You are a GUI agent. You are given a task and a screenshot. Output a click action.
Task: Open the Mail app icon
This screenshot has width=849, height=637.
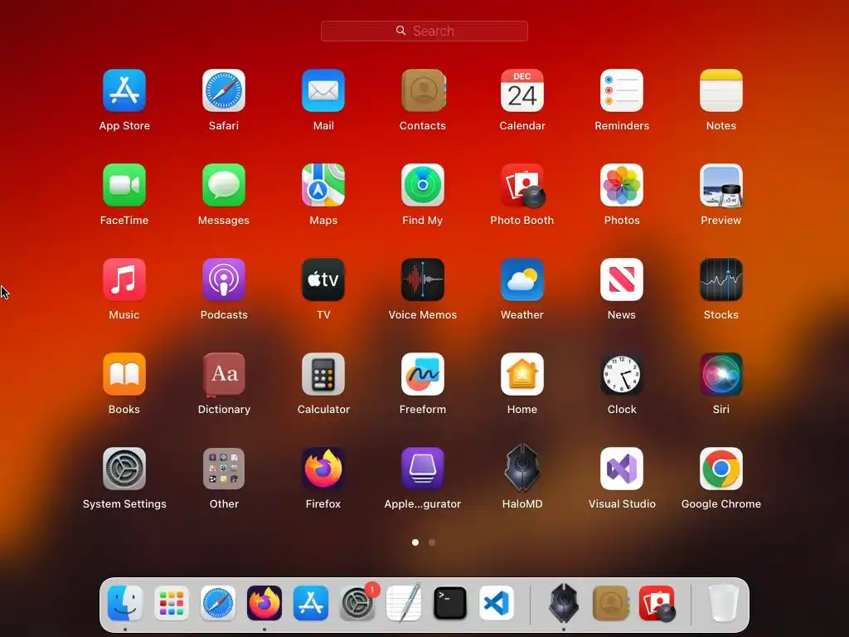(x=323, y=90)
